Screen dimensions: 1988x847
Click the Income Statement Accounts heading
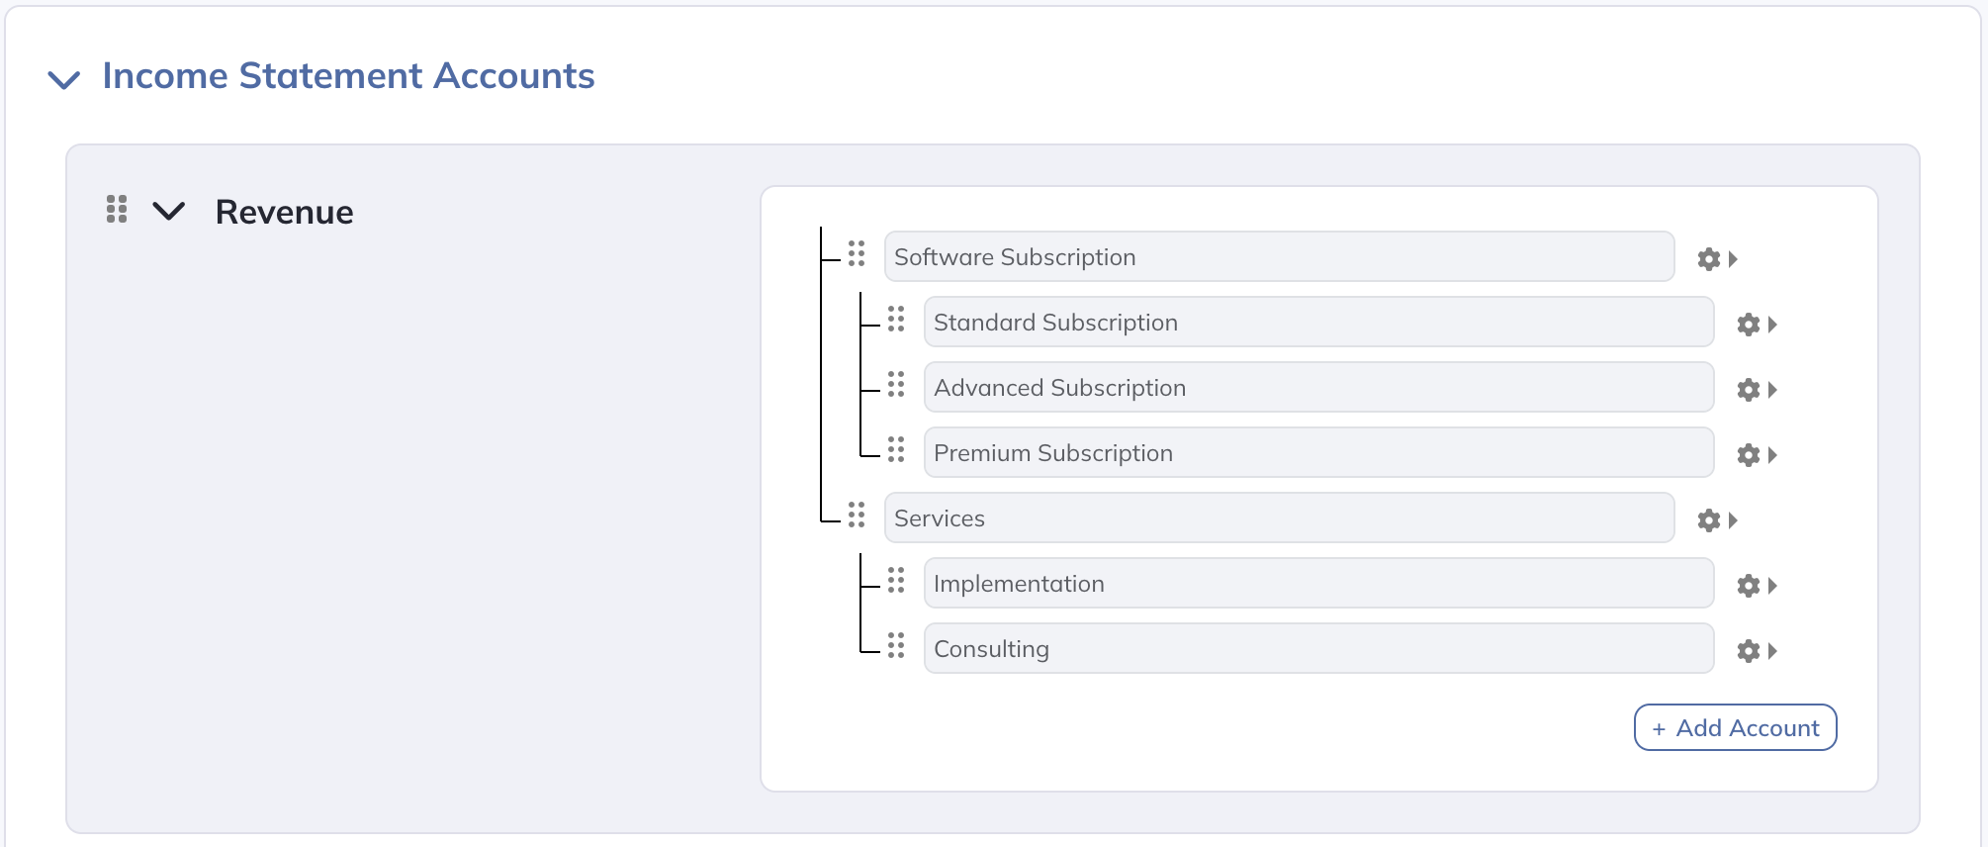pos(348,76)
